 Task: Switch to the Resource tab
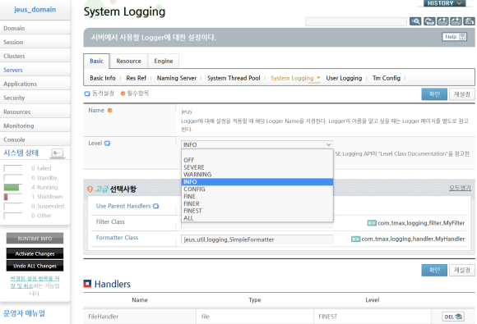click(128, 61)
